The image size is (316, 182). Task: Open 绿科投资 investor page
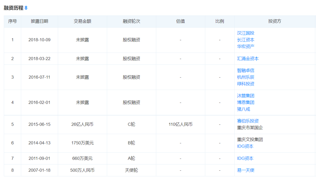245,84
